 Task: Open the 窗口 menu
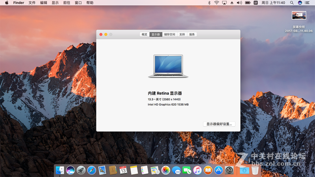pos(78,3)
